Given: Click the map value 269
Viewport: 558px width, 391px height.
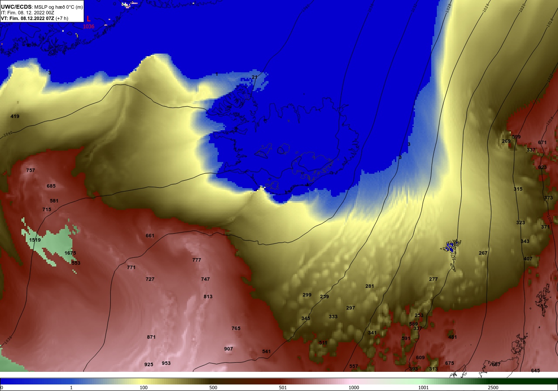Looking at the screenshot, I should [x=506, y=141].
